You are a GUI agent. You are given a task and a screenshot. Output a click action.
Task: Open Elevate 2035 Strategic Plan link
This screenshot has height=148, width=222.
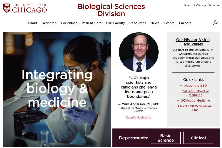[x=195, y=108]
